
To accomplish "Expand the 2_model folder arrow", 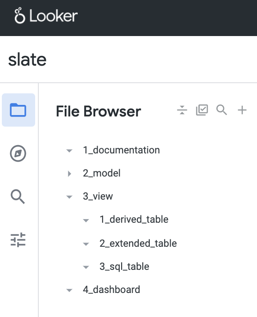I will click(x=69, y=173).
